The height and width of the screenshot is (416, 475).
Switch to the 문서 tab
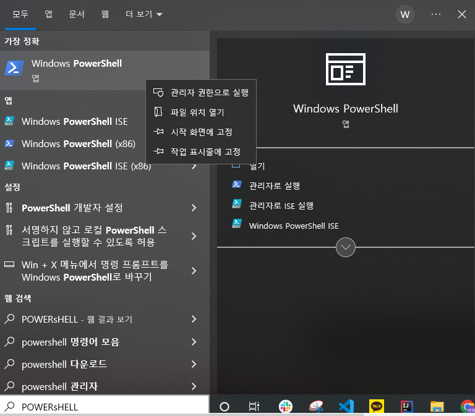pos(77,14)
